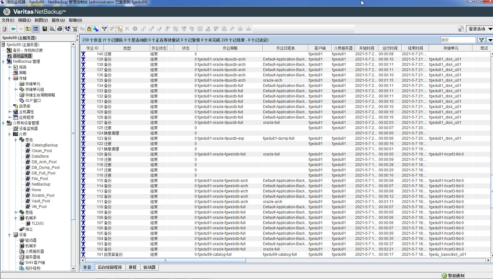Viewport: 493px width, 279px height.
Task: Collapse the 存储 tree node
Action: 10,78
